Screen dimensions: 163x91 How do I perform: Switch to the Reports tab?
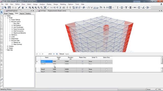point(22,13)
